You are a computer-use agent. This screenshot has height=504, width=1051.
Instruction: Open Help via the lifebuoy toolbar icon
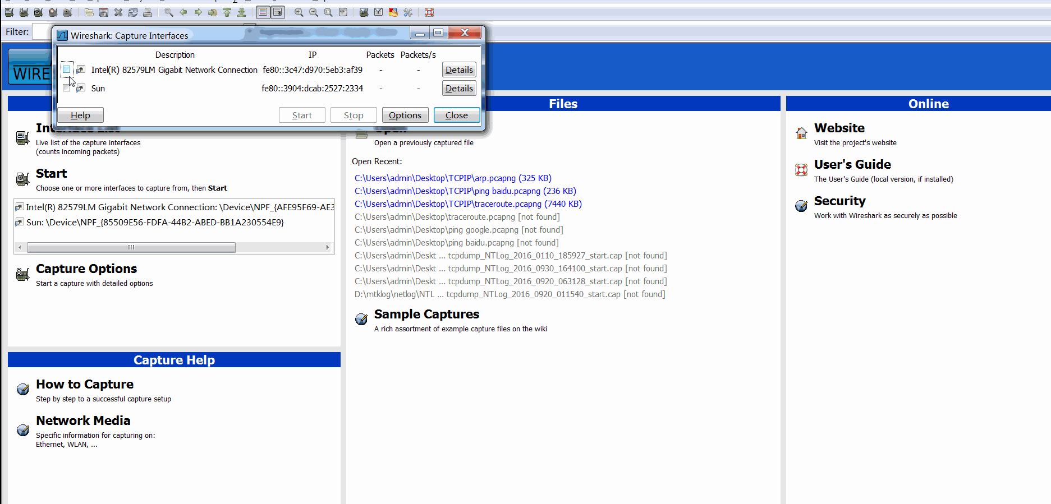(429, 12)
